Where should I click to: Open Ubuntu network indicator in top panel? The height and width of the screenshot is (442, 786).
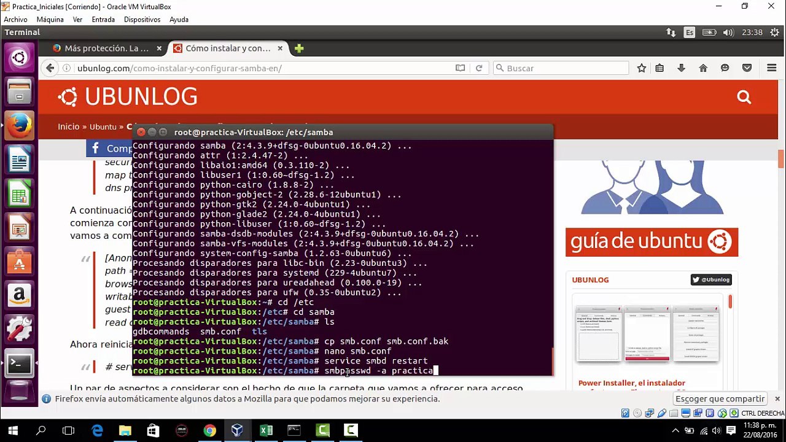pyautogui.click(x=671, y=33)
